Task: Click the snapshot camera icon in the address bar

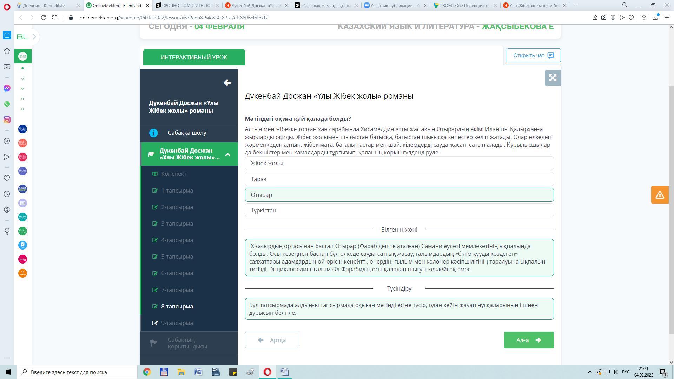Action: pos(603,18)
